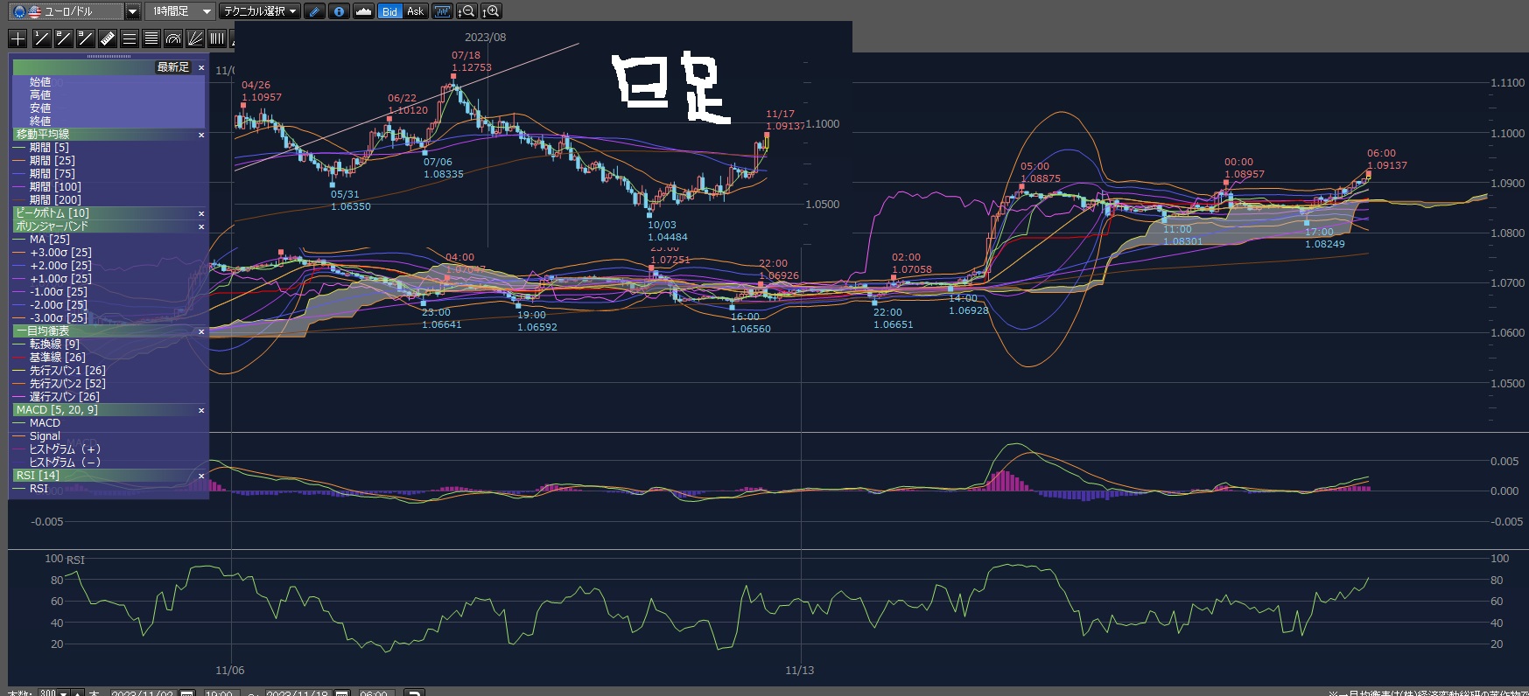This screenshot has height=696, width=1529.
Task: Toggle the area chart type button
Action: 363,11
